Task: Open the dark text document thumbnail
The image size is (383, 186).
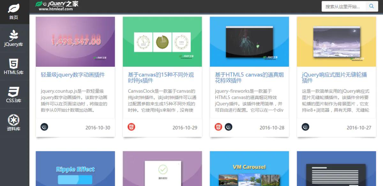Action: (336, 168)
